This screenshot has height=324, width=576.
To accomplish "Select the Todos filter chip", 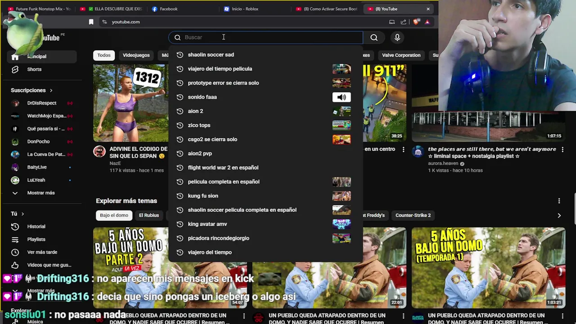I will (104, 55).
